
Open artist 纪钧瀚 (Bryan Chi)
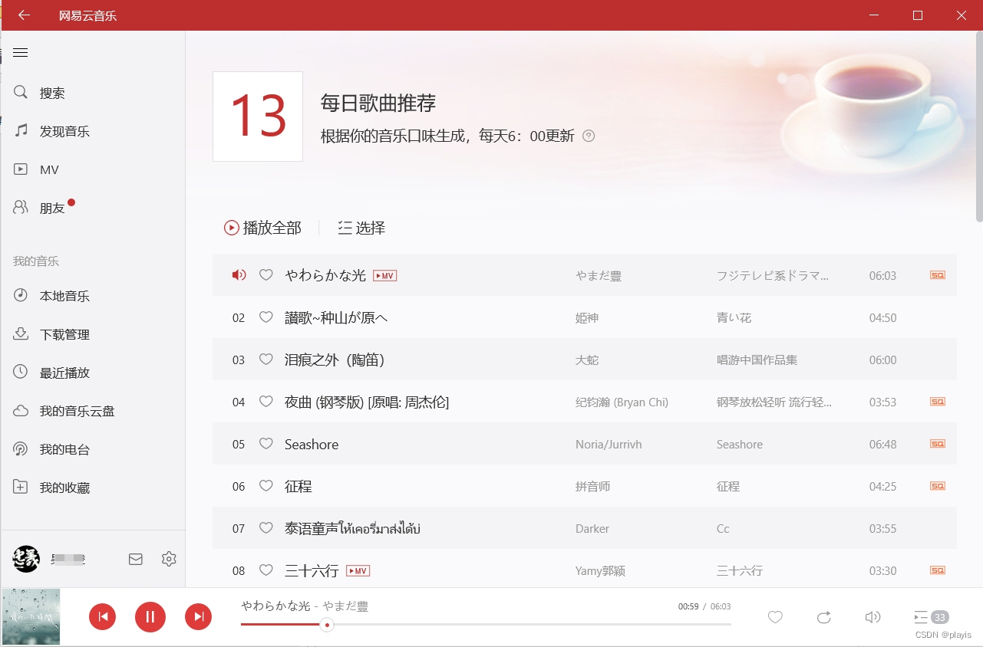622,402
